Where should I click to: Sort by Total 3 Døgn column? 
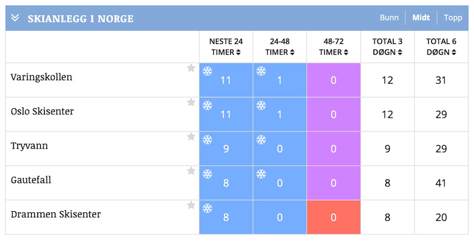(x=387, y=47)
